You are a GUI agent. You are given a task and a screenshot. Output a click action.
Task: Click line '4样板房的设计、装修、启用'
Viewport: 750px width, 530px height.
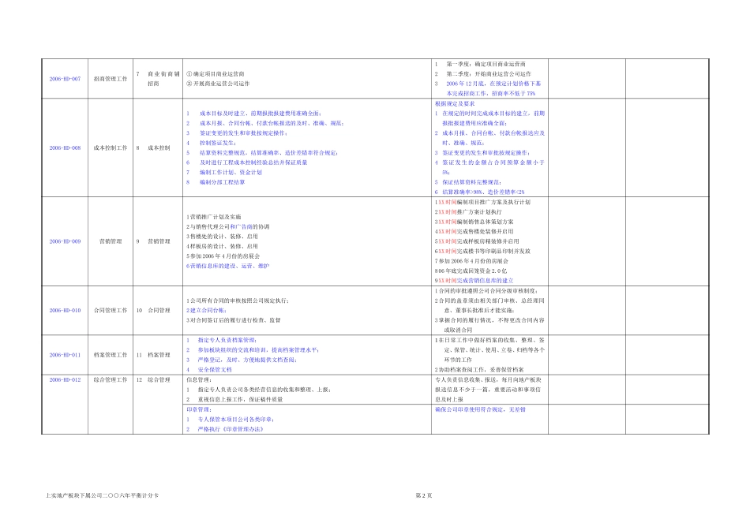222,247
